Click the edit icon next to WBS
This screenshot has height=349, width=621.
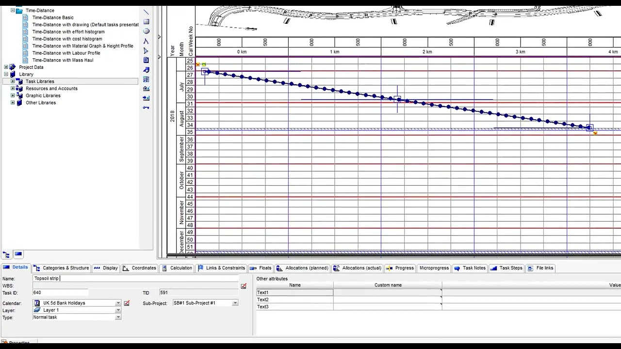click(x=244, y=286)
